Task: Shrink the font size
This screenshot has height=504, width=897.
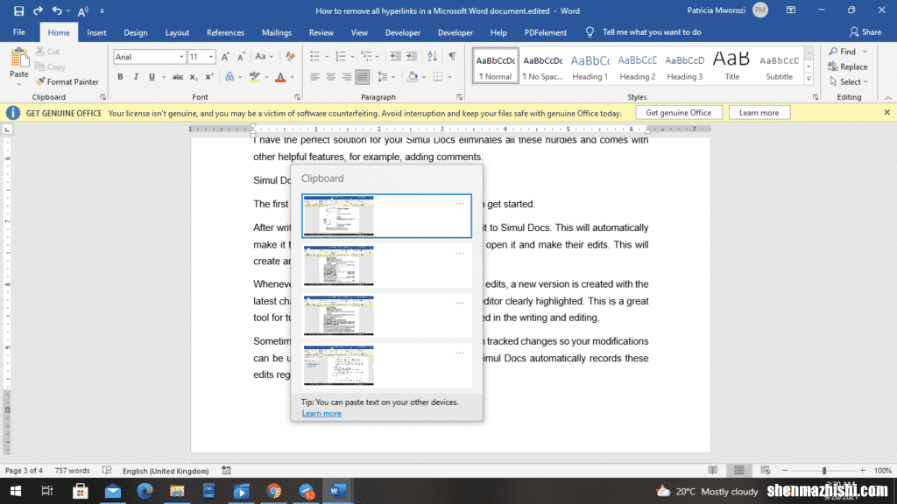Action: point(241,57)
